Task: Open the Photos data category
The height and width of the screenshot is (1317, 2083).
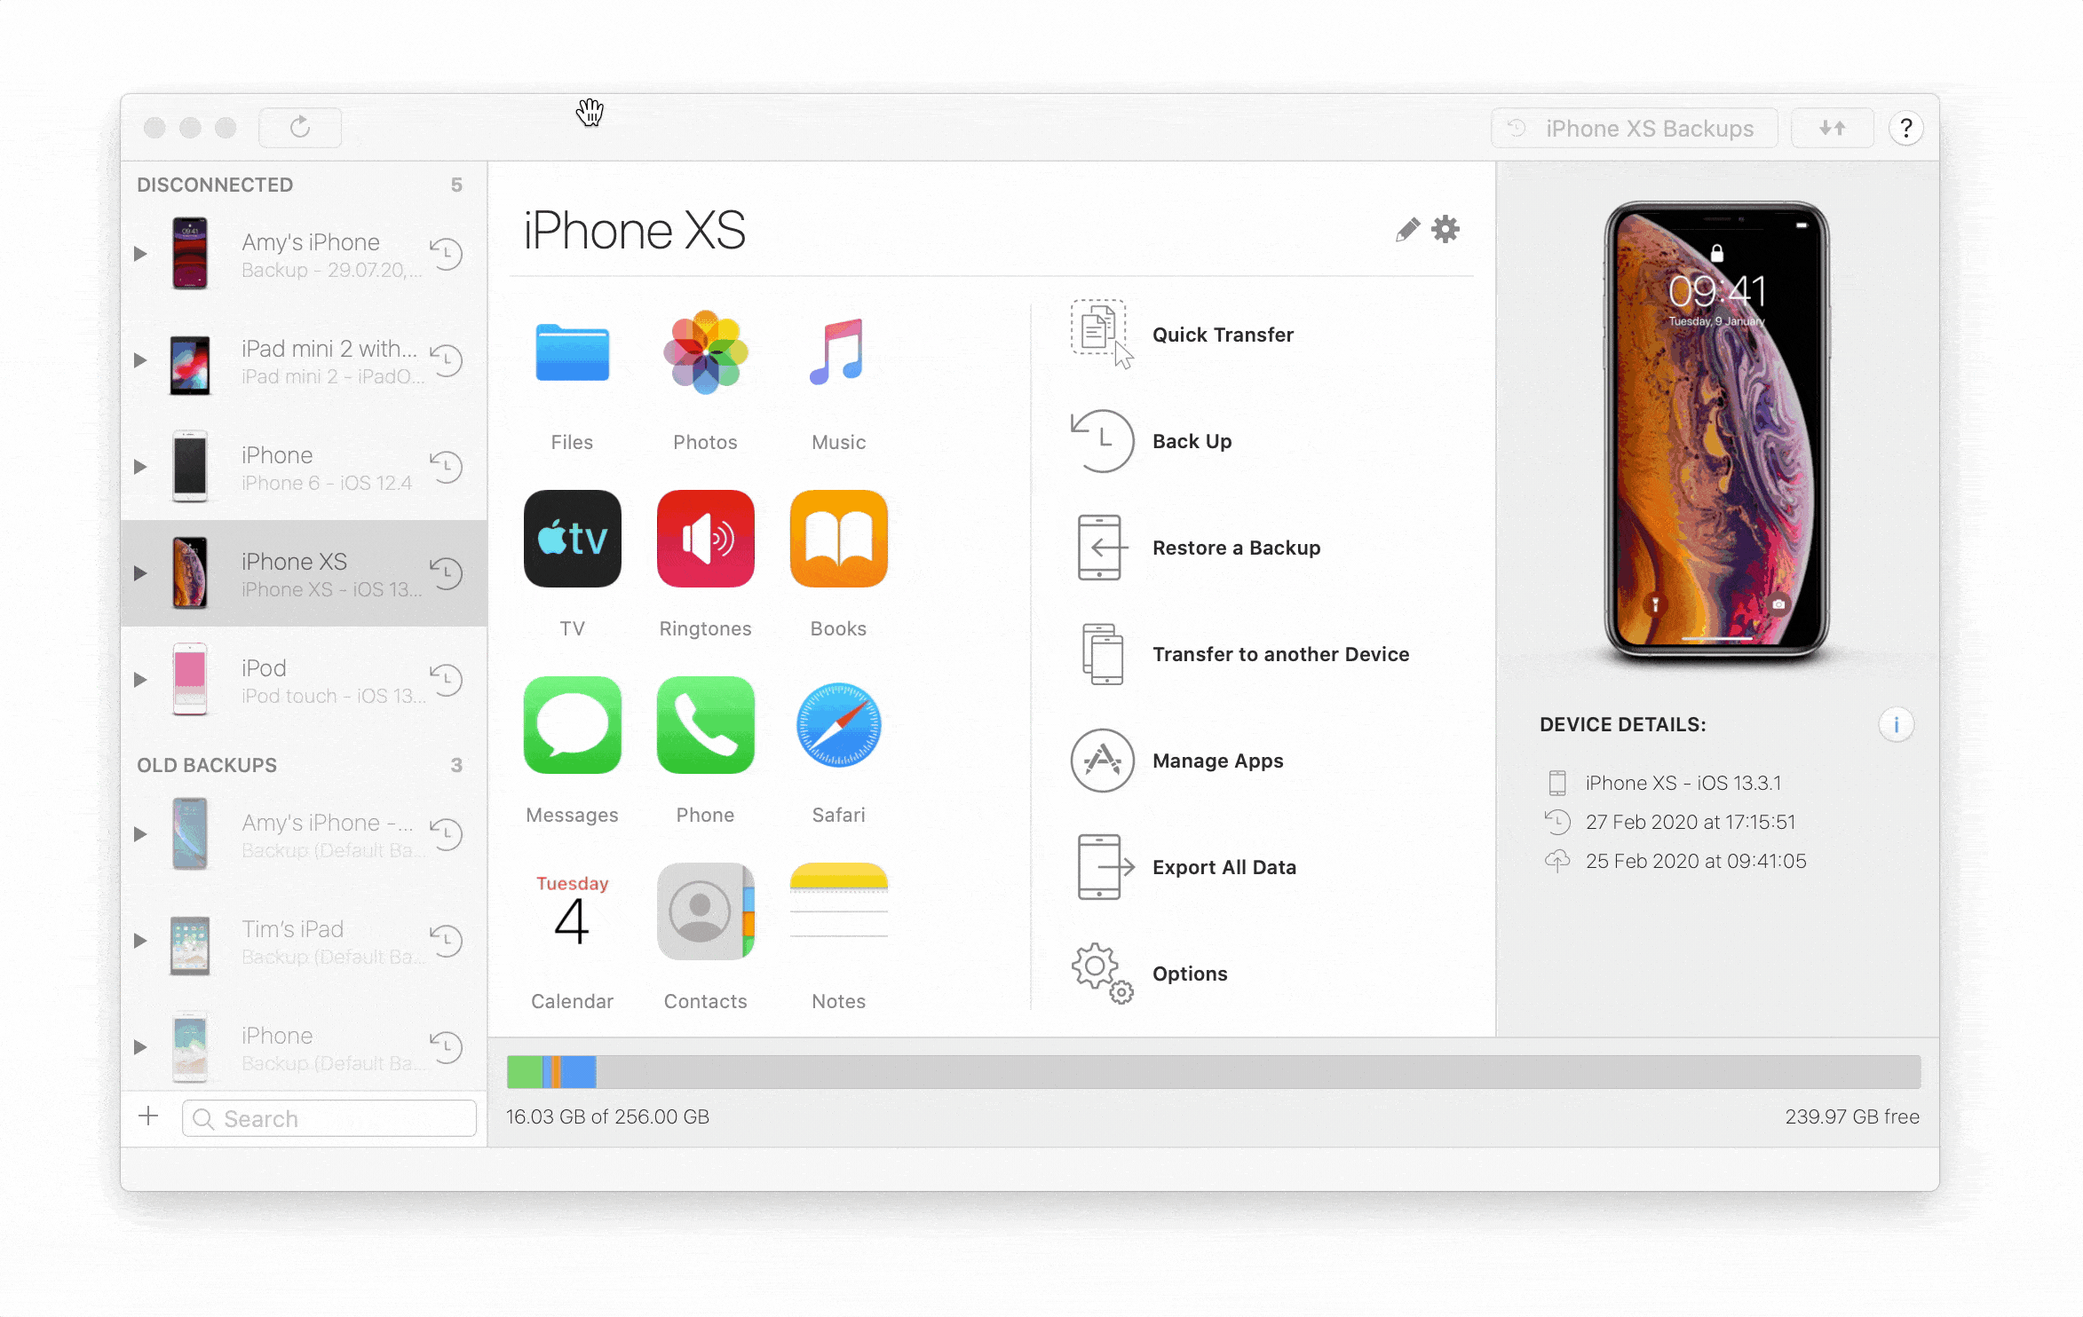Action: click(704, 375)
